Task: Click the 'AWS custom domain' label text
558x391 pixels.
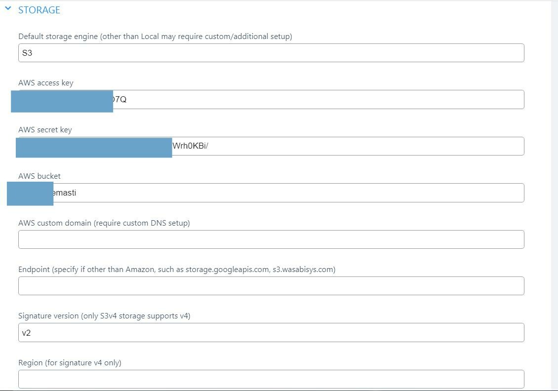Action: [104, 223]
